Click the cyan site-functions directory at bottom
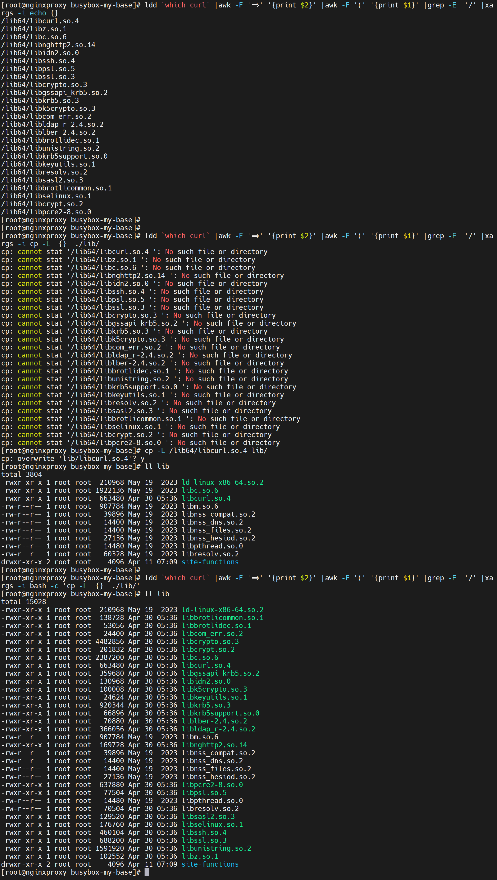 [x=210, y=864]
